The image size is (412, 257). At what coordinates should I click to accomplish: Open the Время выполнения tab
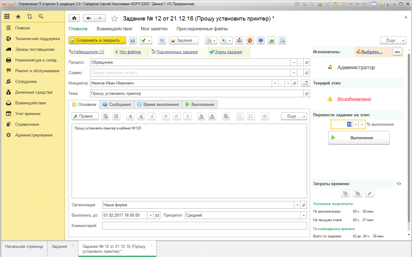158,104
